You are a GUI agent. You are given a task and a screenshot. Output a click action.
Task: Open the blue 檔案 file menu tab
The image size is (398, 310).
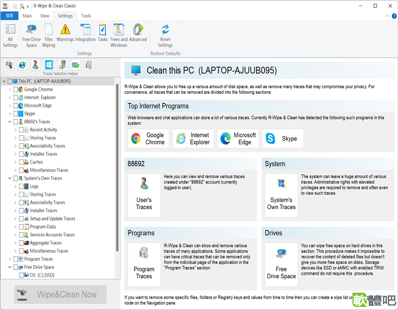(x=9, y=16)
